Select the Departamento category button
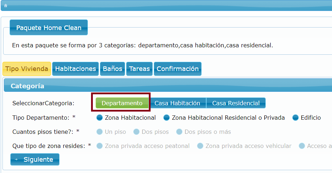The image size is (332, 173). (122, 103)
